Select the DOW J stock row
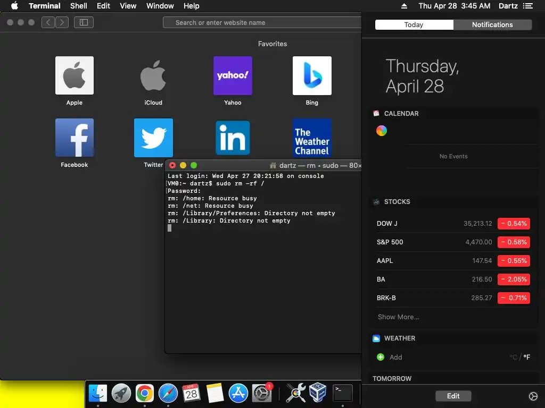 453,224
